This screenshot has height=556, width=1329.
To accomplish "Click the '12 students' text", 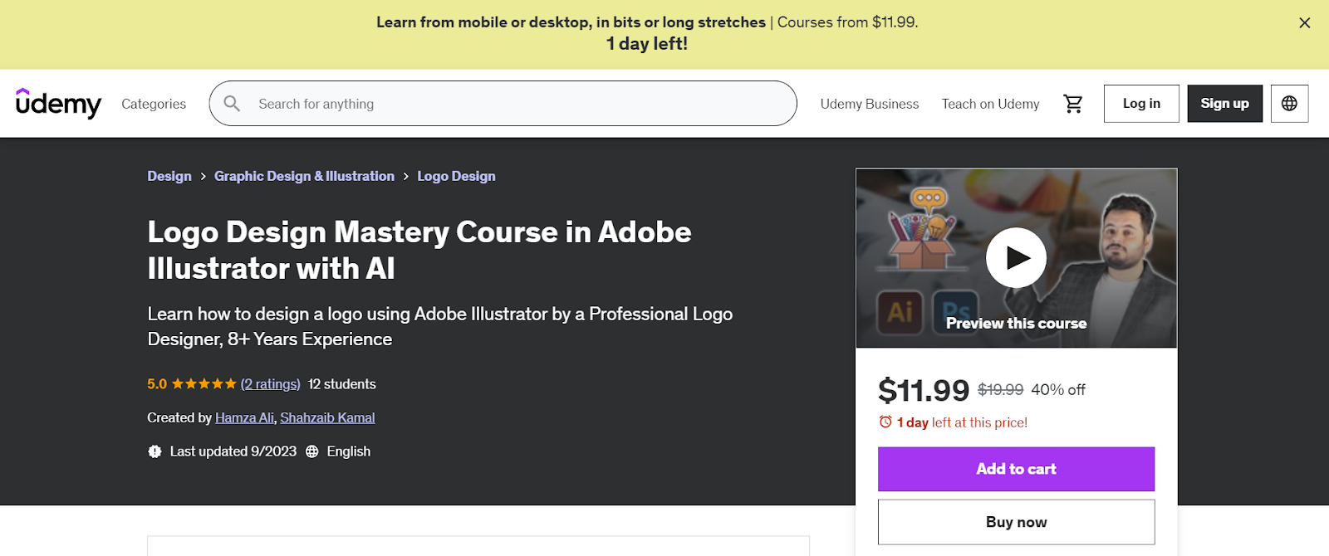I will pyautogui.click(x=342, y=384).
